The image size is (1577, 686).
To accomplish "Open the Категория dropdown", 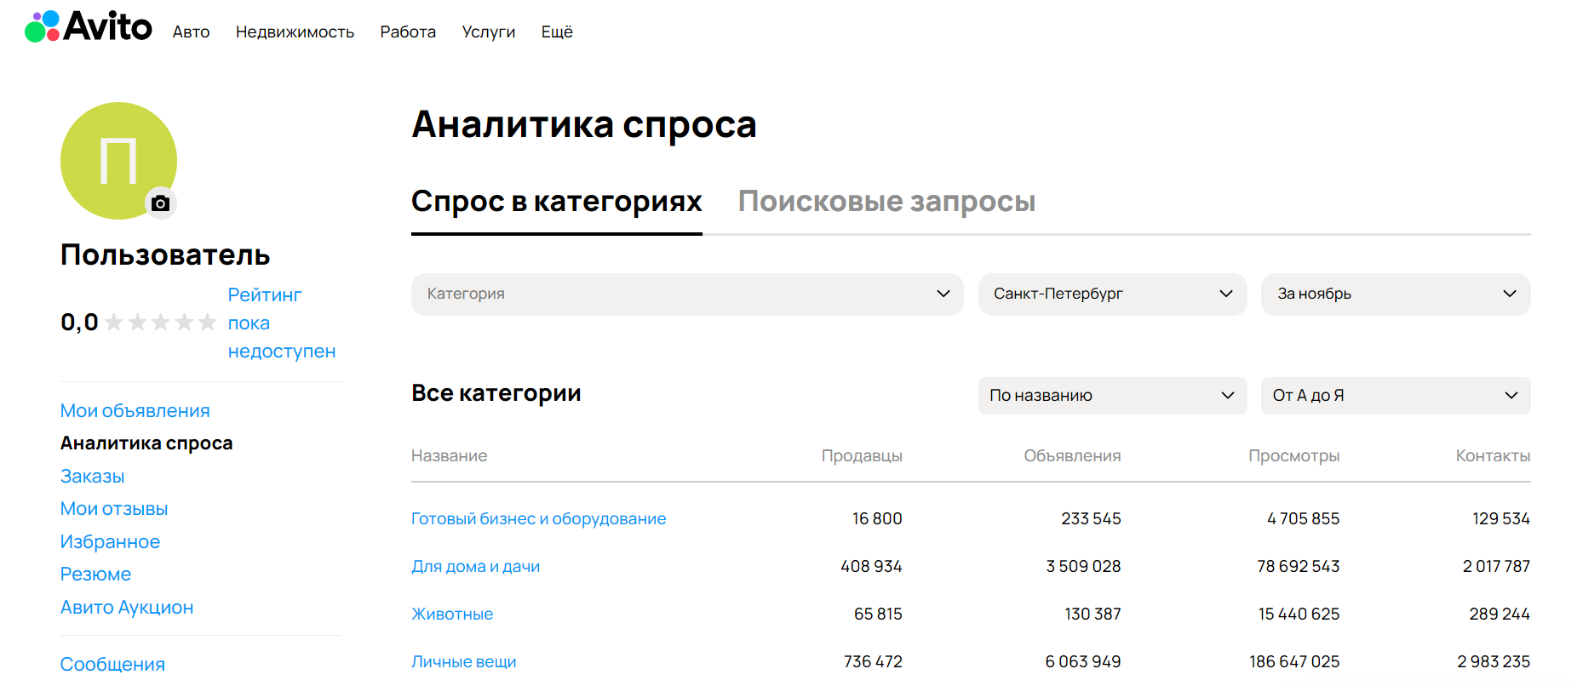I will 687,294.
